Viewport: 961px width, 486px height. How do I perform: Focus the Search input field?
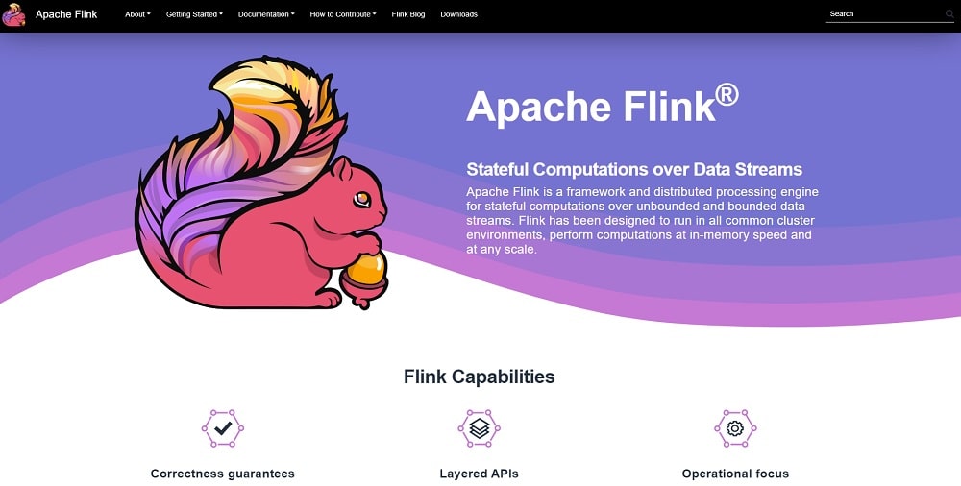pyautogui.click(x=882, y=14)
